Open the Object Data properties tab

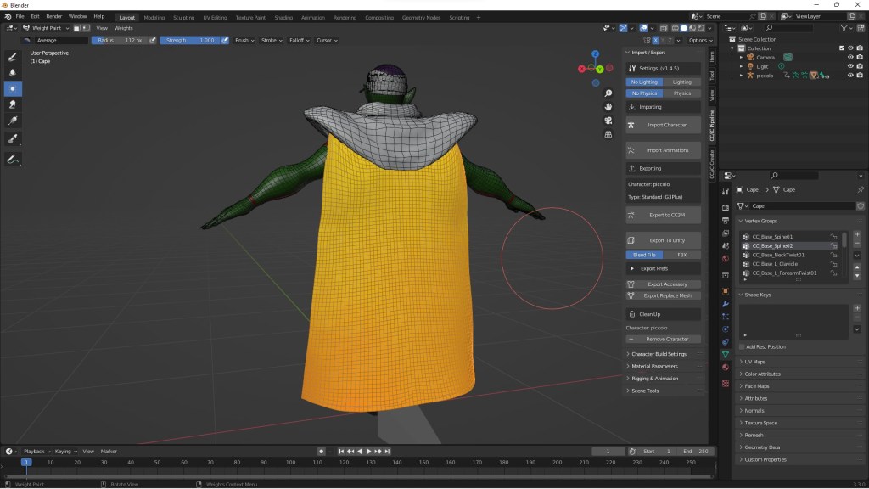pyautogui.click(x=726, y=354)
